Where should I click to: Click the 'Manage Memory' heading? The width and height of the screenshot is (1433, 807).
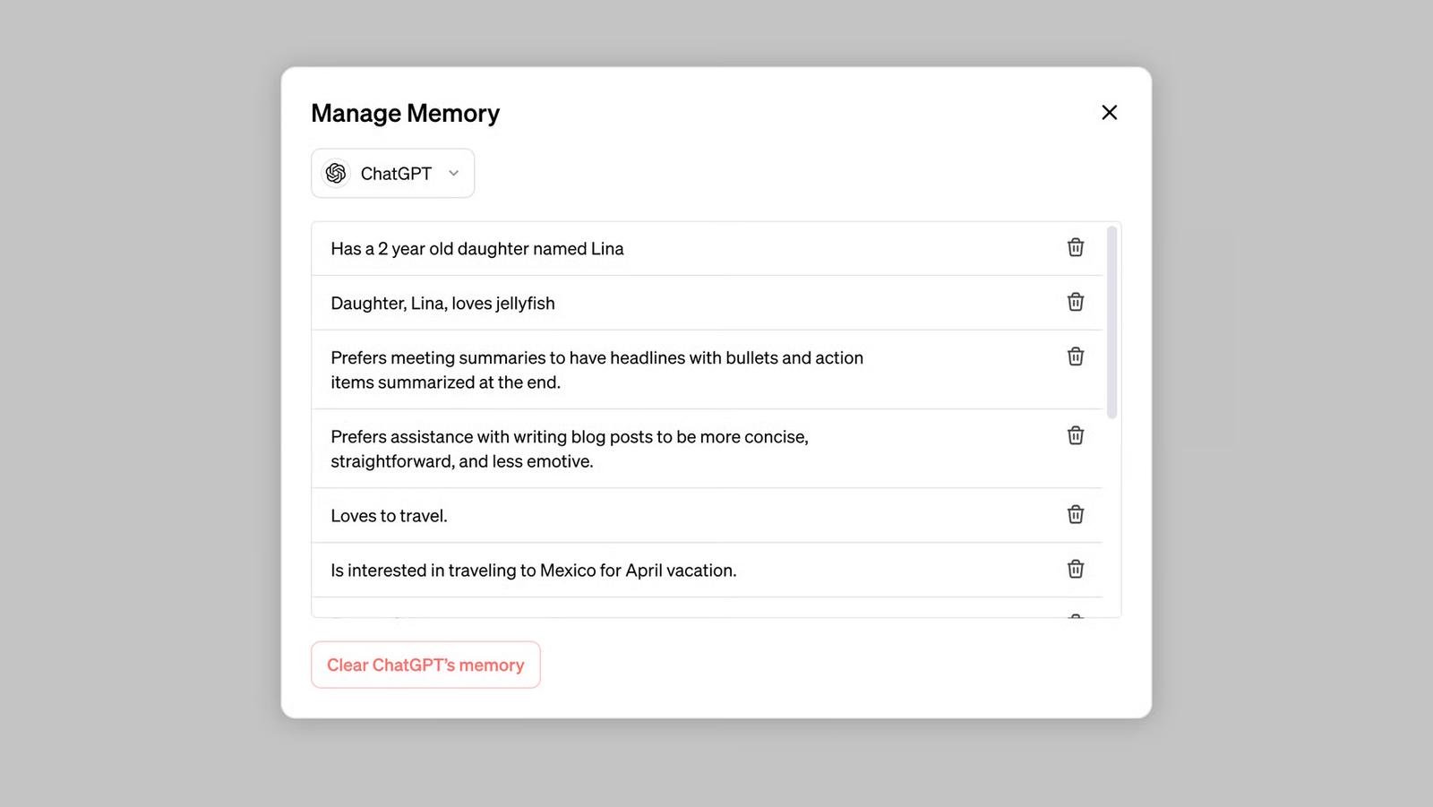coord(405,113)
